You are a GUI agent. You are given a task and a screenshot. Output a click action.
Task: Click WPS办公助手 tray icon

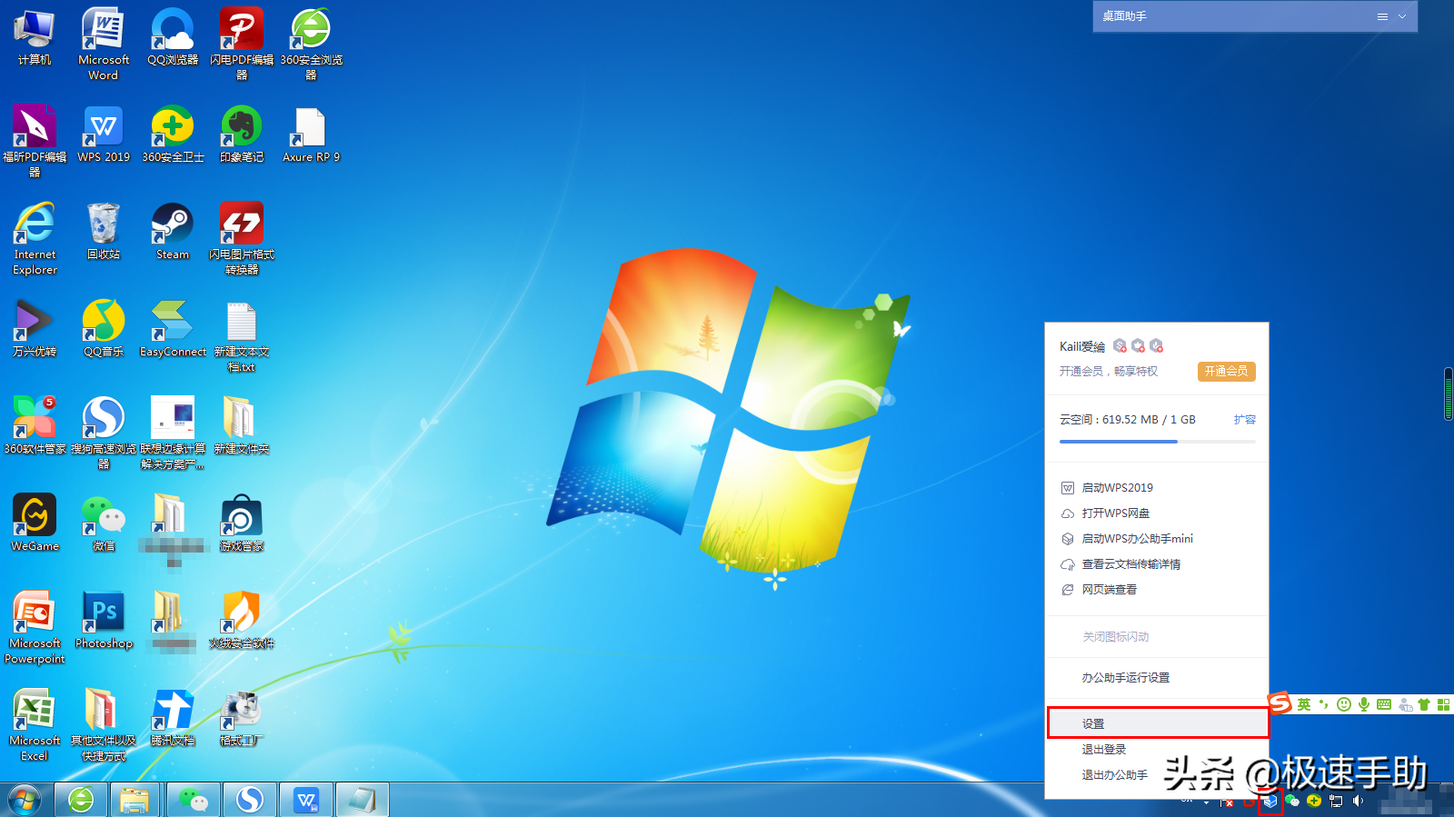click(x=1270, y=801)
